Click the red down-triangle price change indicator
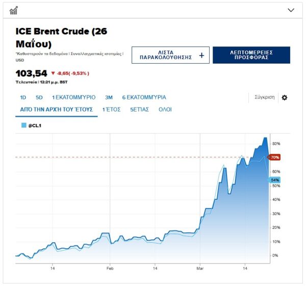The width and height of the screenshot is (306, 288). point(53,73)
